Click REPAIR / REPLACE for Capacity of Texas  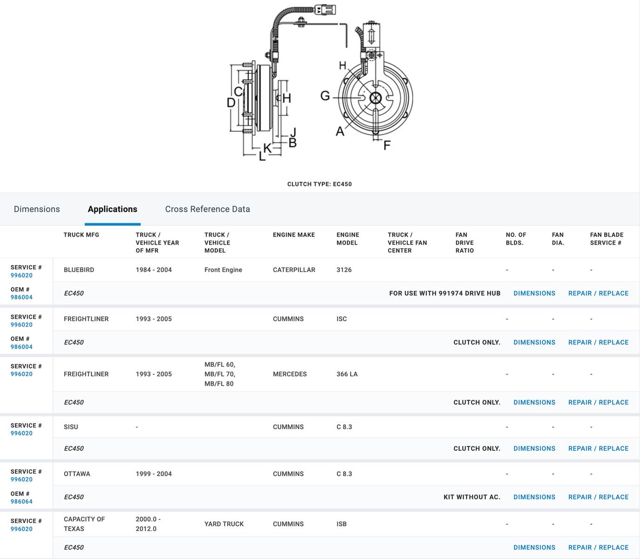pyautogui.click(x=598, y=547)
